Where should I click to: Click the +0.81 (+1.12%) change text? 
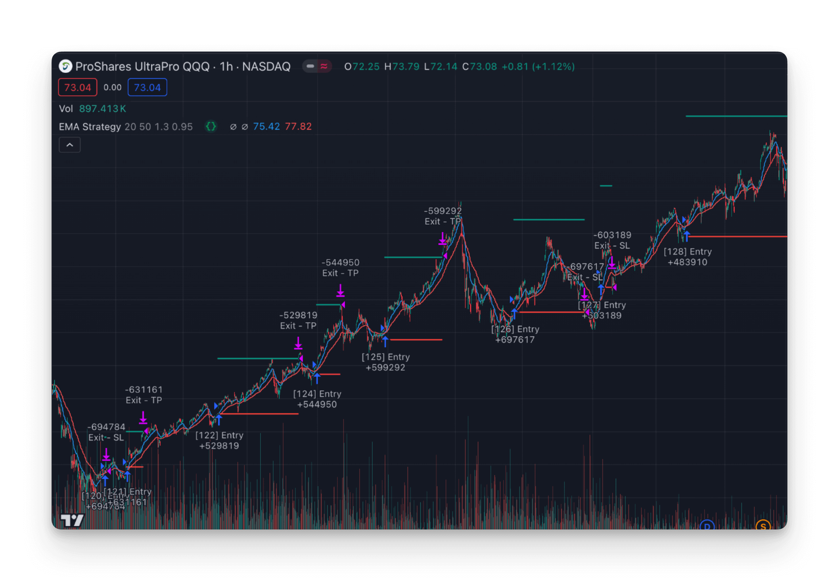(538, 66)
